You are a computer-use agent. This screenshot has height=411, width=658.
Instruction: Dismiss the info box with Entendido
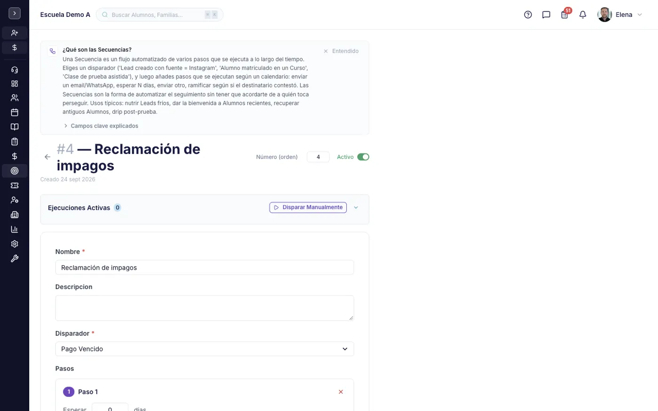click(x=341, y=51)
